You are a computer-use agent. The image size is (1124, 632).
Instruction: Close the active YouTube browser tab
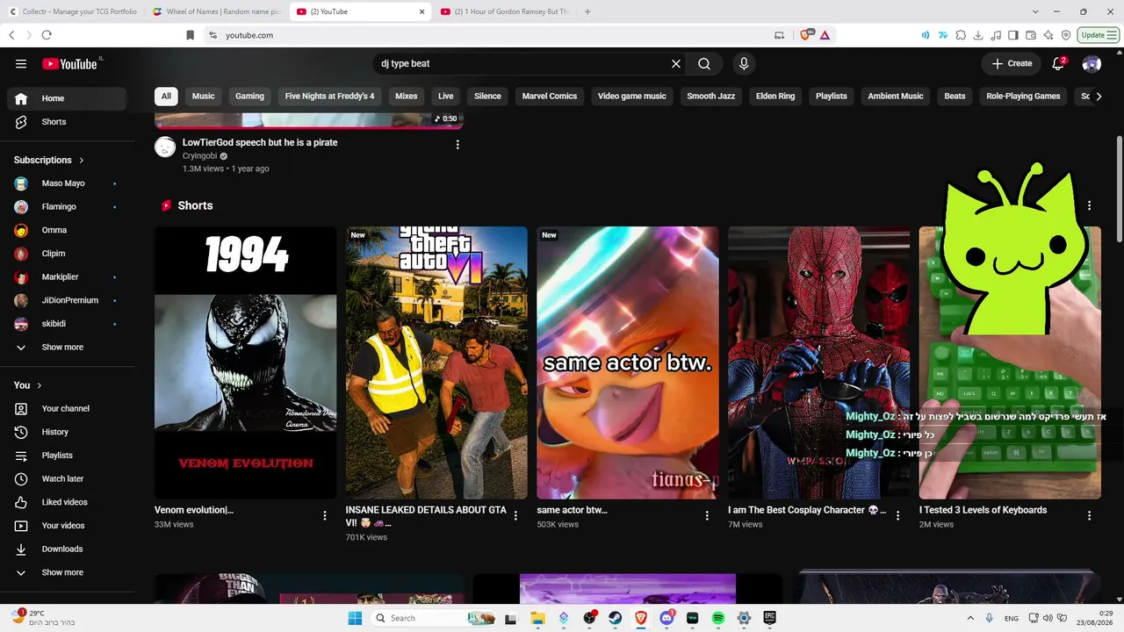click(x=421, y=12)
